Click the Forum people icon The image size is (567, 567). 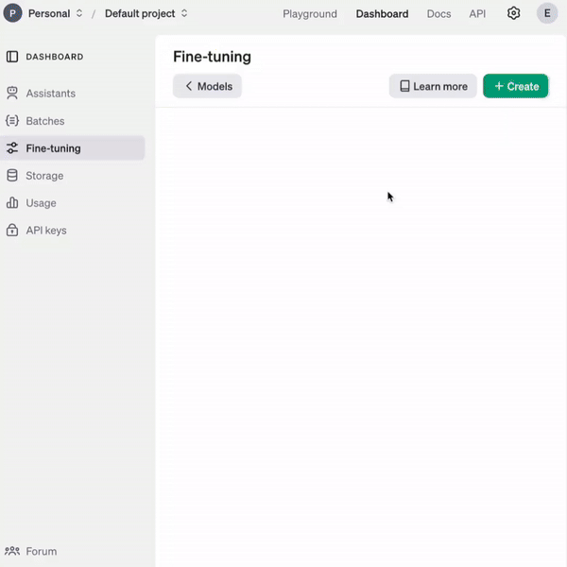click(12, 551)
